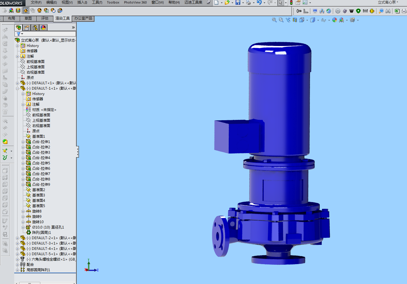Click the Previous View icon
Screen dimensions: 407x284
pos(288,20)
